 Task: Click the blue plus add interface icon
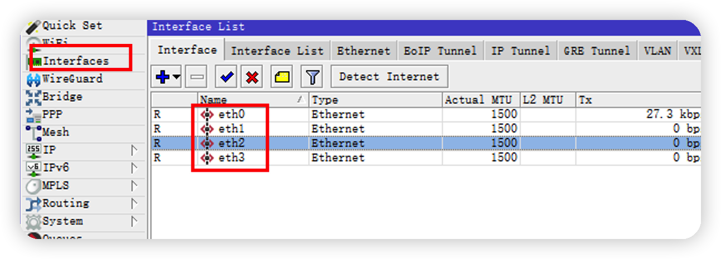[x=162, y=77]
